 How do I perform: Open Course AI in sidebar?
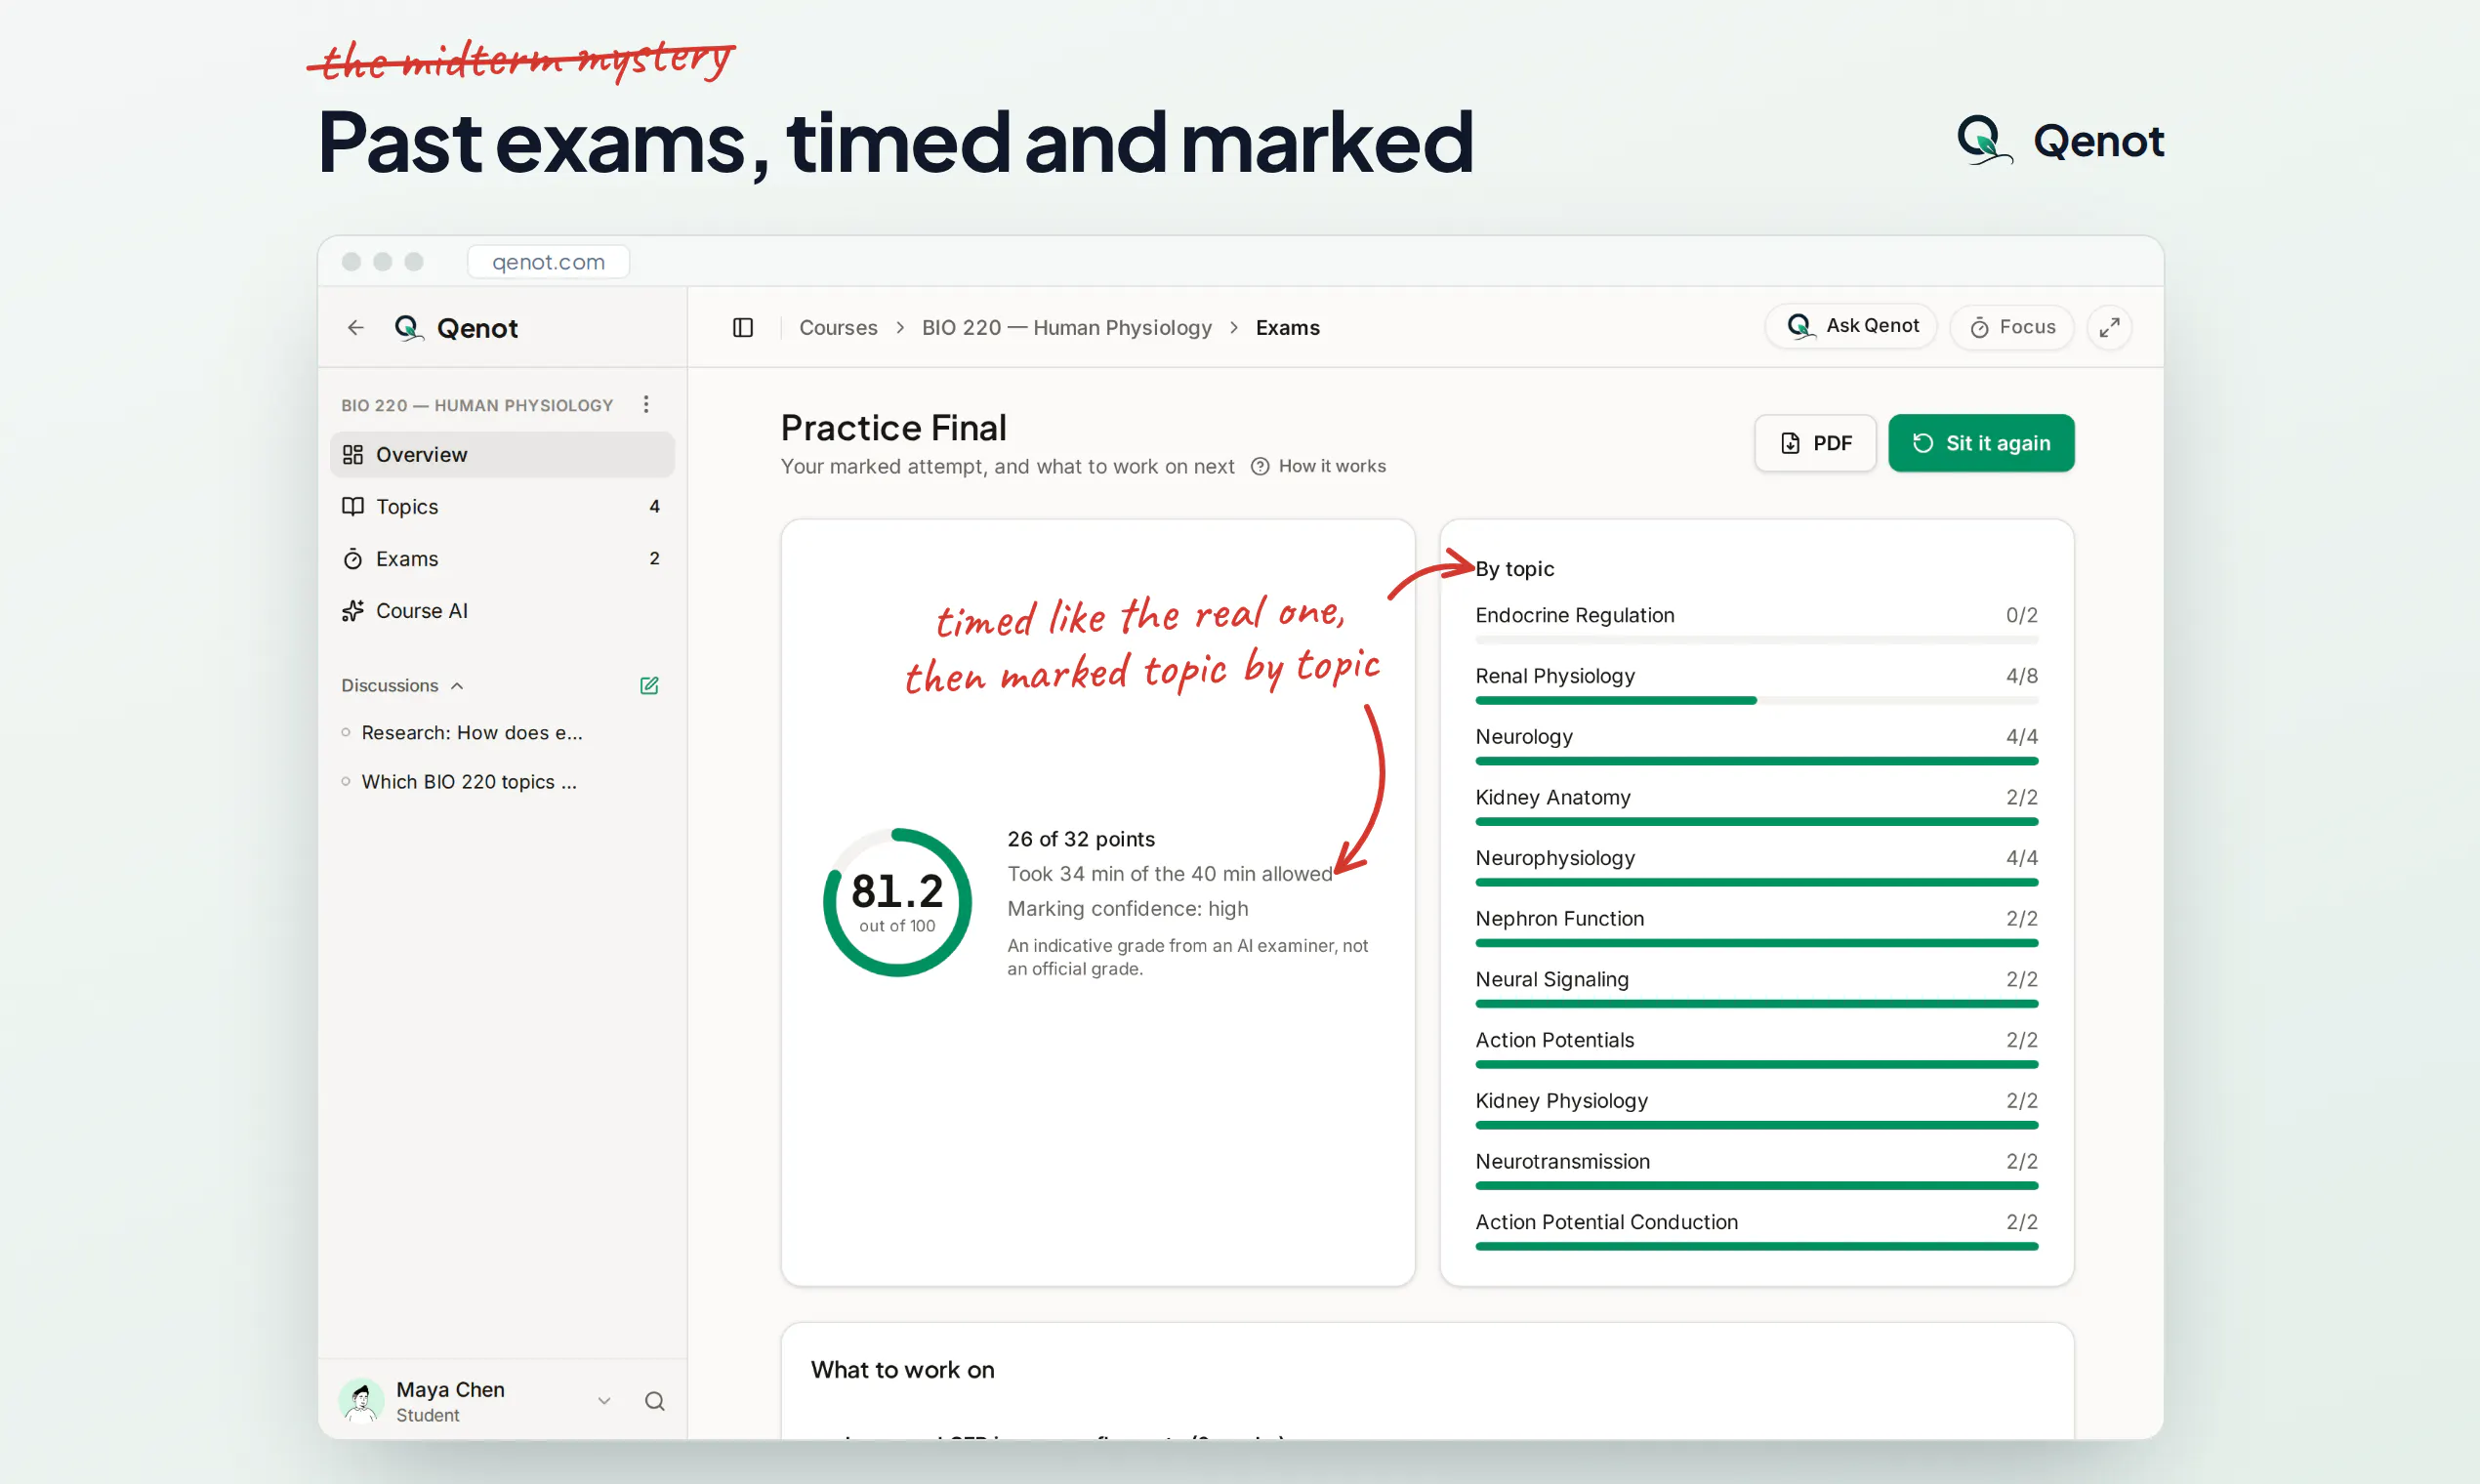click(x=502, y=611)
